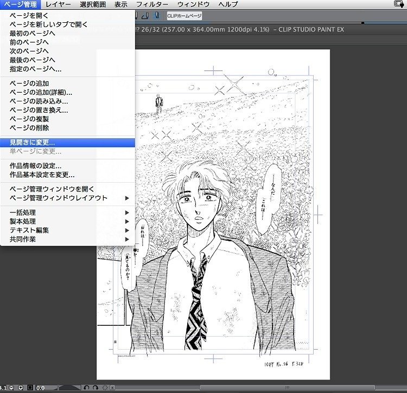Click the fit-to-screen square icon
407x393 pixels.
click(x=30, y=388)
